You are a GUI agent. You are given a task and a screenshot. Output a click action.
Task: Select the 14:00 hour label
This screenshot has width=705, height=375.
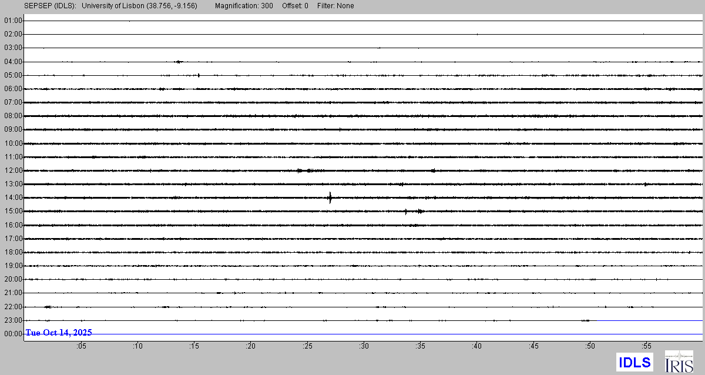tap(13, 197)
